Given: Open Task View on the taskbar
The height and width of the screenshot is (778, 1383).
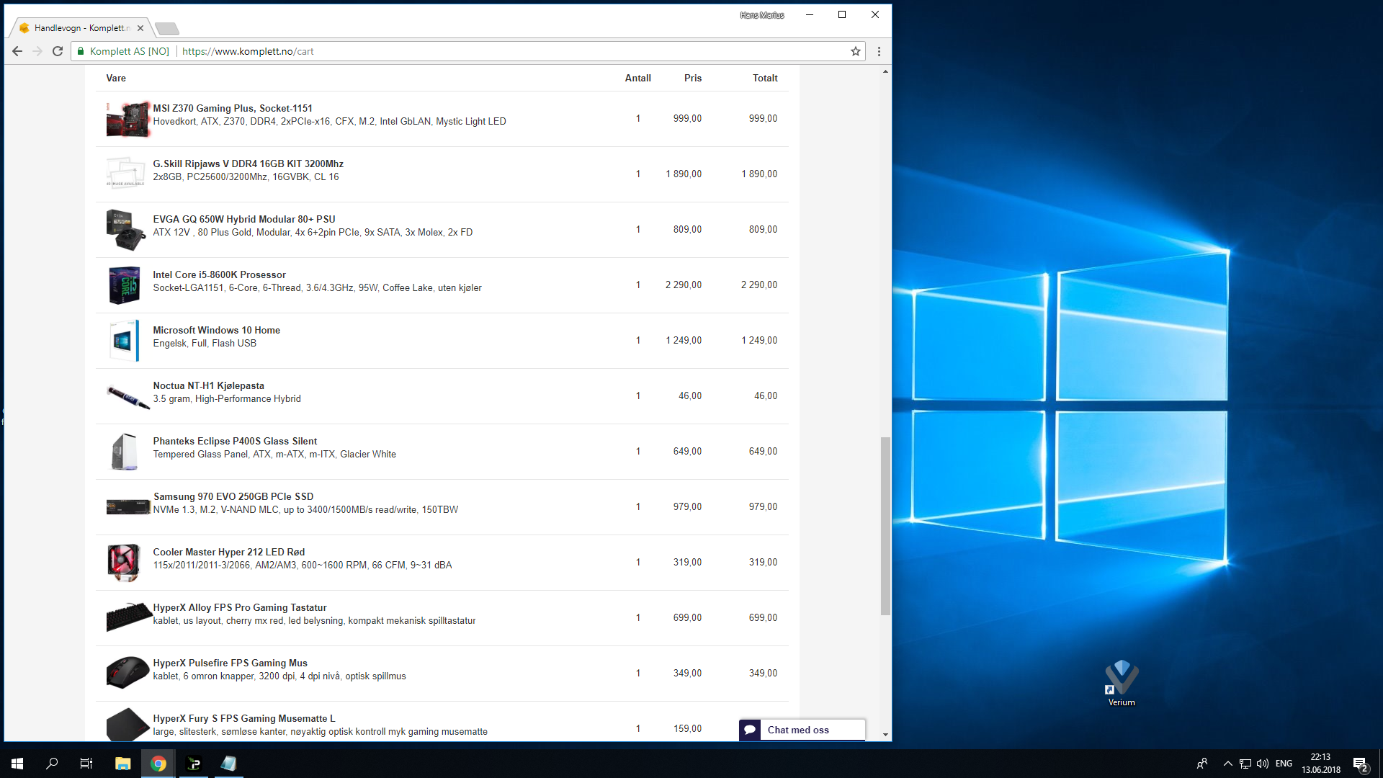Looking at the screenshot, I should pos(86,764).
